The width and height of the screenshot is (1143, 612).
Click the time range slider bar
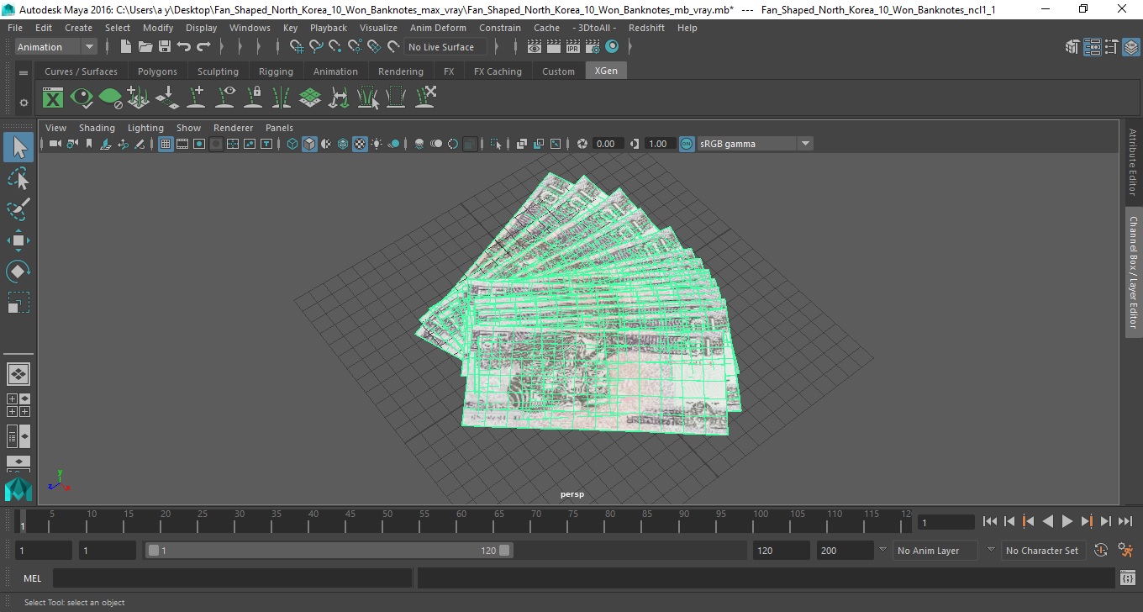pos(329,551)
